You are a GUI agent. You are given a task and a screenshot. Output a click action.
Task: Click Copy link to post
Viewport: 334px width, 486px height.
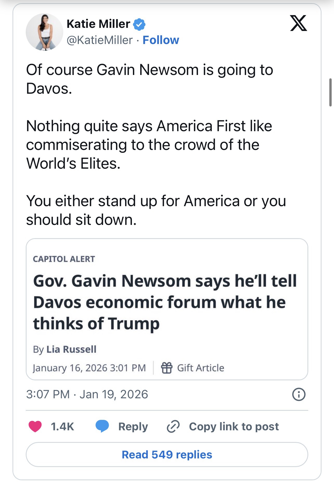click(x=234, y=427)
